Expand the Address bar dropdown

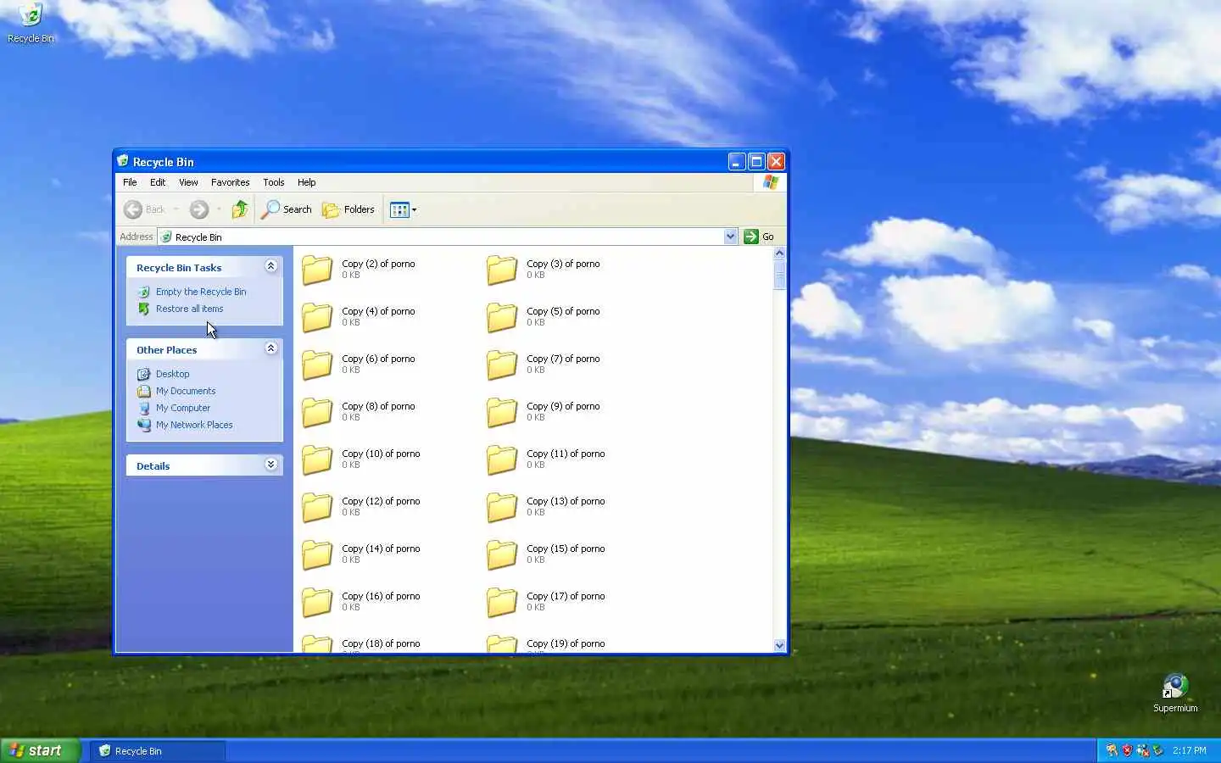[x=731, y=237]
